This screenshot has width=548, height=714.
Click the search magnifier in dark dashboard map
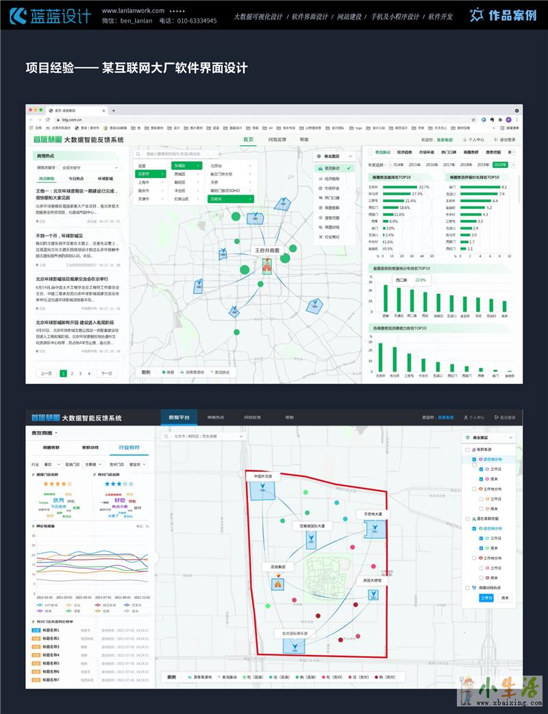(166, 435)
